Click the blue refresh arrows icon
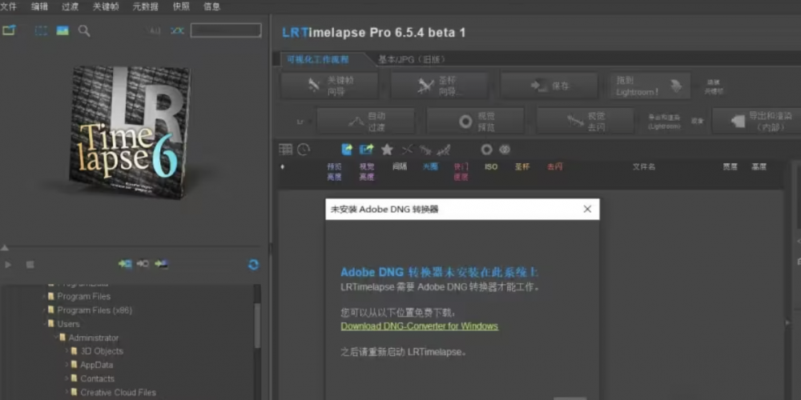Viewport: 801px width, 400px height. (x=253, y=264)
